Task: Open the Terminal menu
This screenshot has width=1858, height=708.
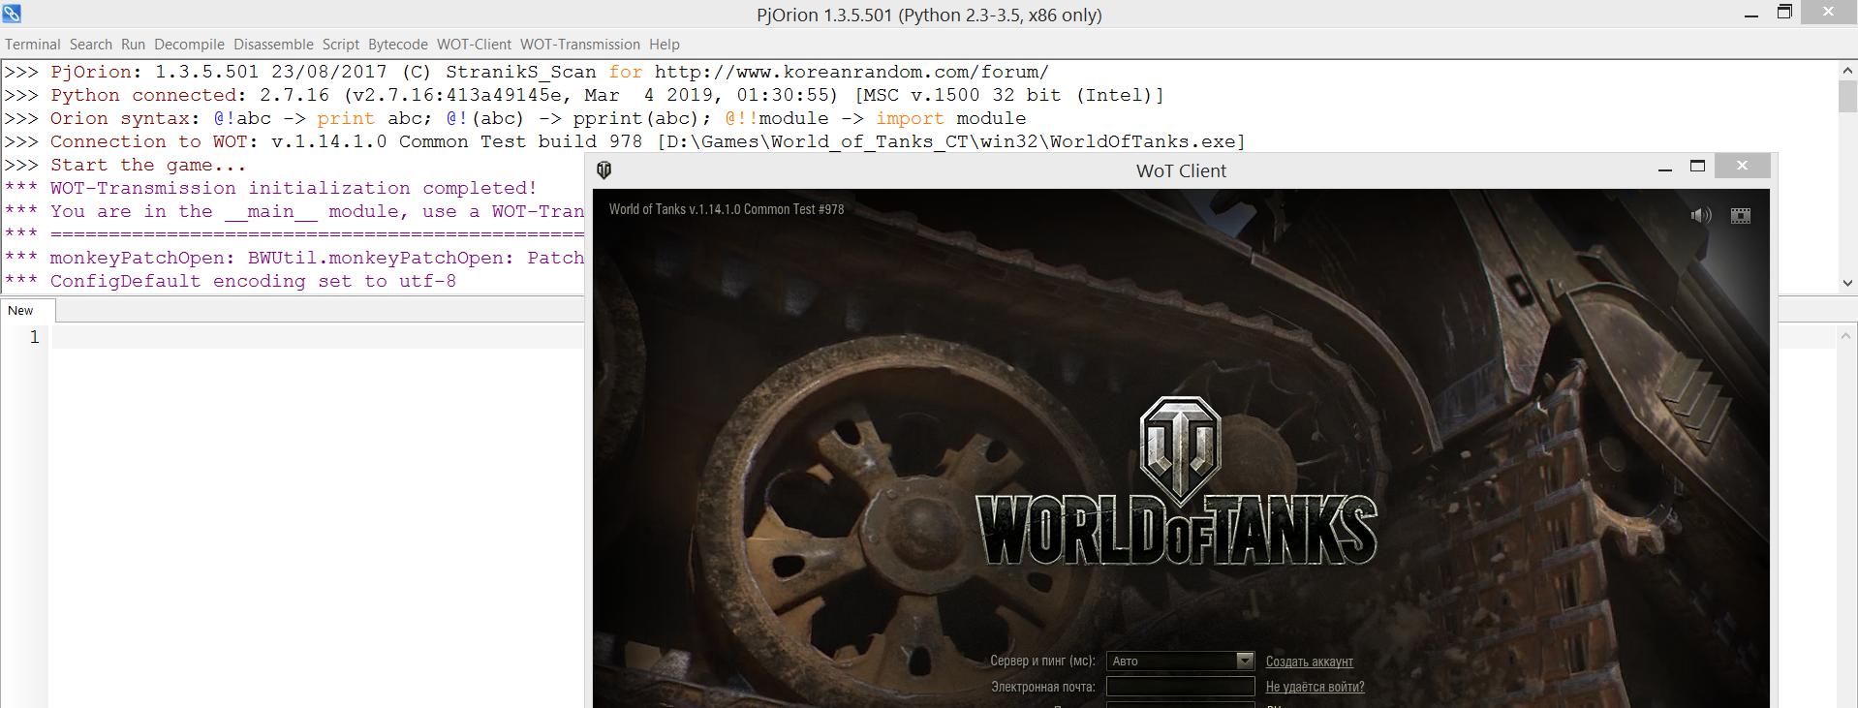Action: [32, 45]
